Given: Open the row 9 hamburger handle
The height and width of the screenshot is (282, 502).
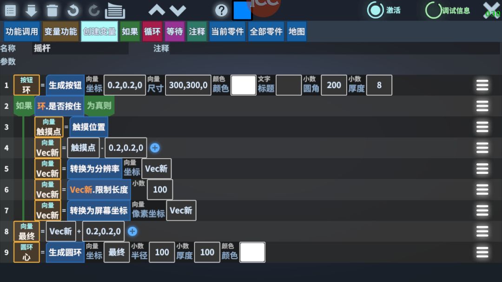Looking at the screenshot, I should (482, 252).
